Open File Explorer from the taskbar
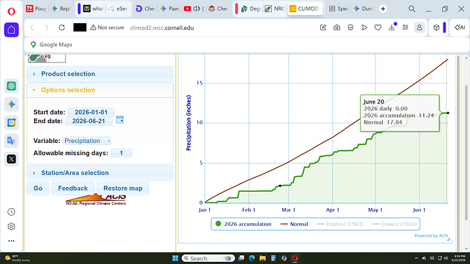 [262, 258]
